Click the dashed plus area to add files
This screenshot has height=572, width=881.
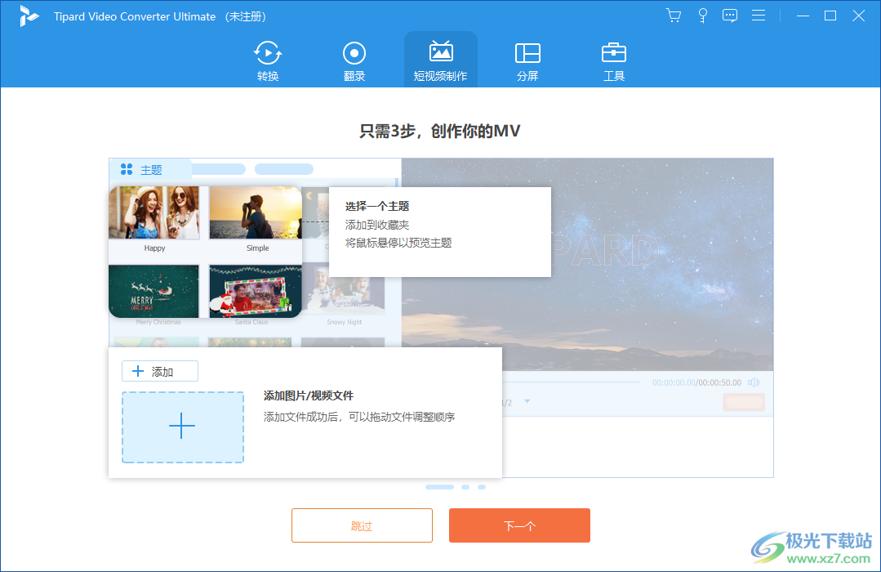coord(182,427)
